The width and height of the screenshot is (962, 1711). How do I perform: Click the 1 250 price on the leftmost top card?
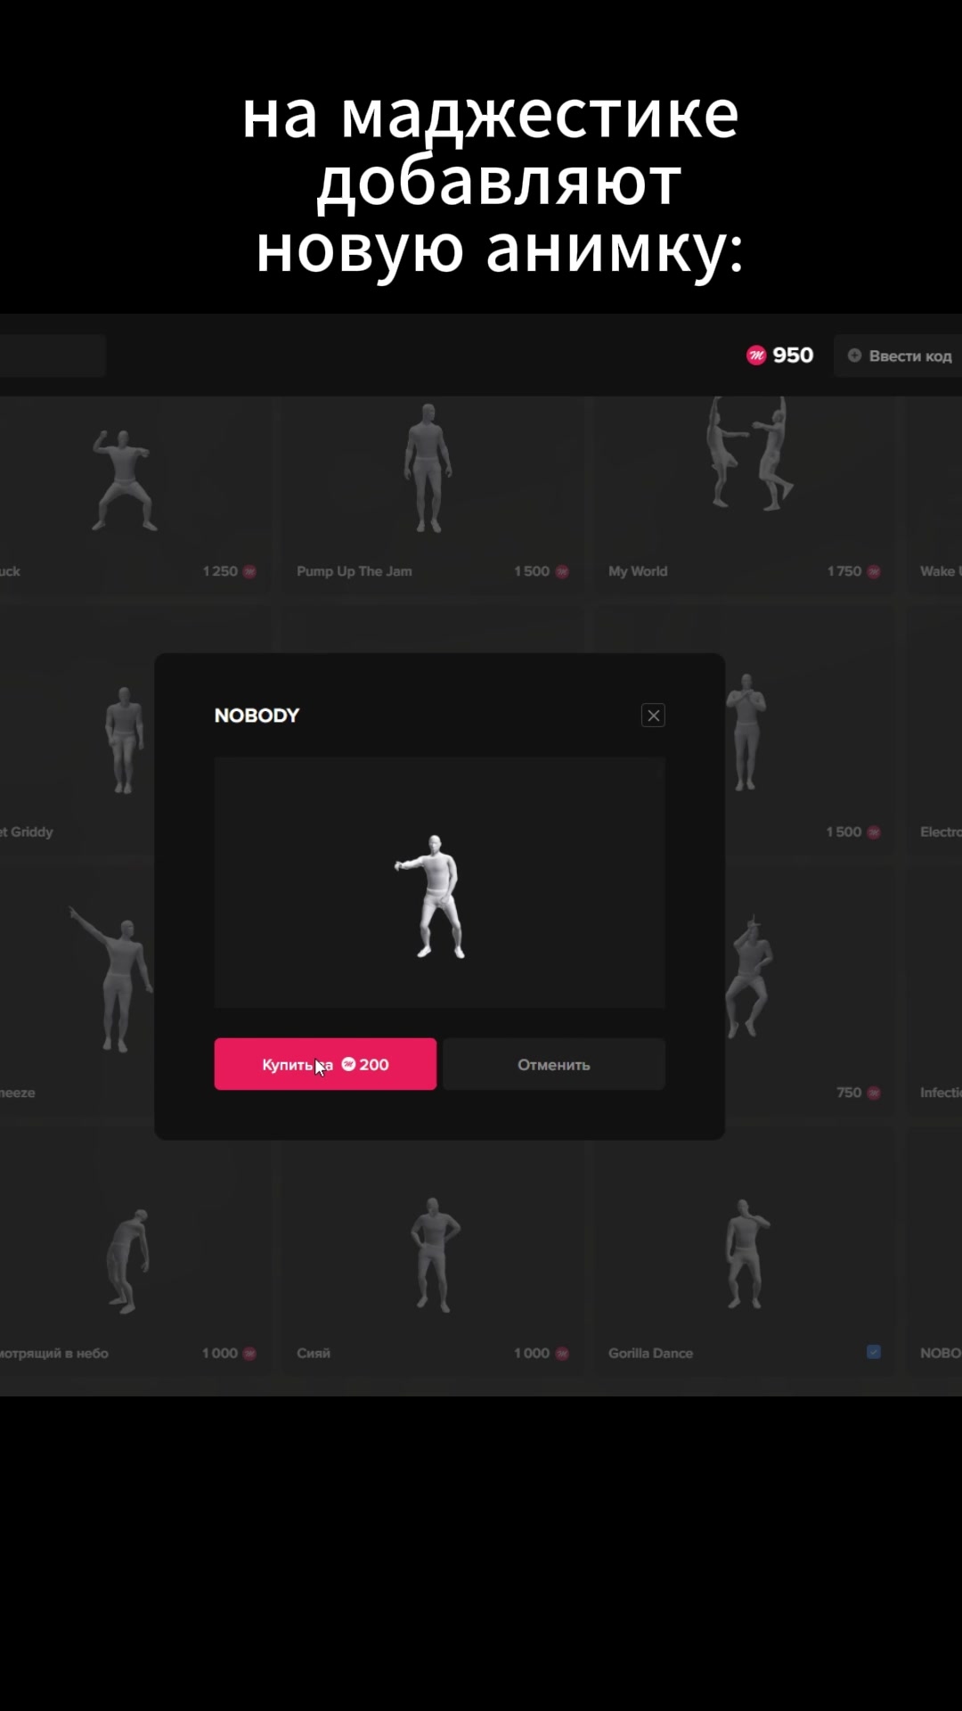coord(220,571)
